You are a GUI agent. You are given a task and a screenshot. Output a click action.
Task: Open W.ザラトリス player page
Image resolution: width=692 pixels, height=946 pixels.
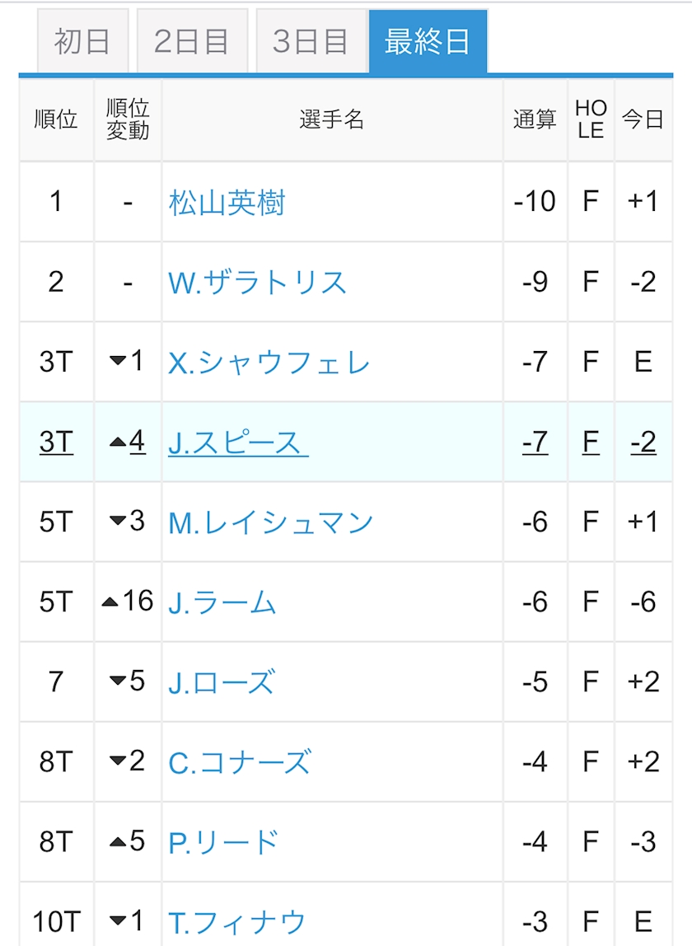[x=258, y=283]
